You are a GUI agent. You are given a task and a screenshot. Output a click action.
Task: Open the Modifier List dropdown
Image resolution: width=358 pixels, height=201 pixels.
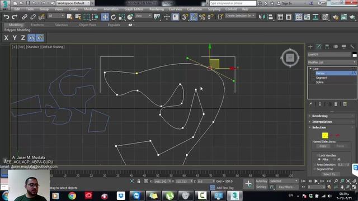tap(332, 62)
